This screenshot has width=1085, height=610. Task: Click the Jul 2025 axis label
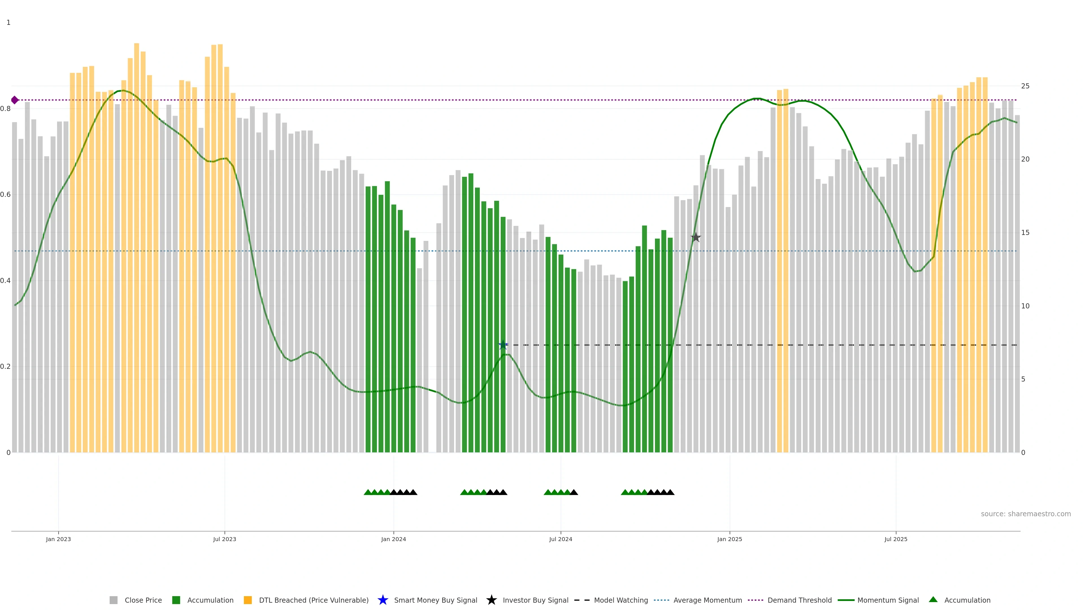pyautogui.click(x=895, y=539)
